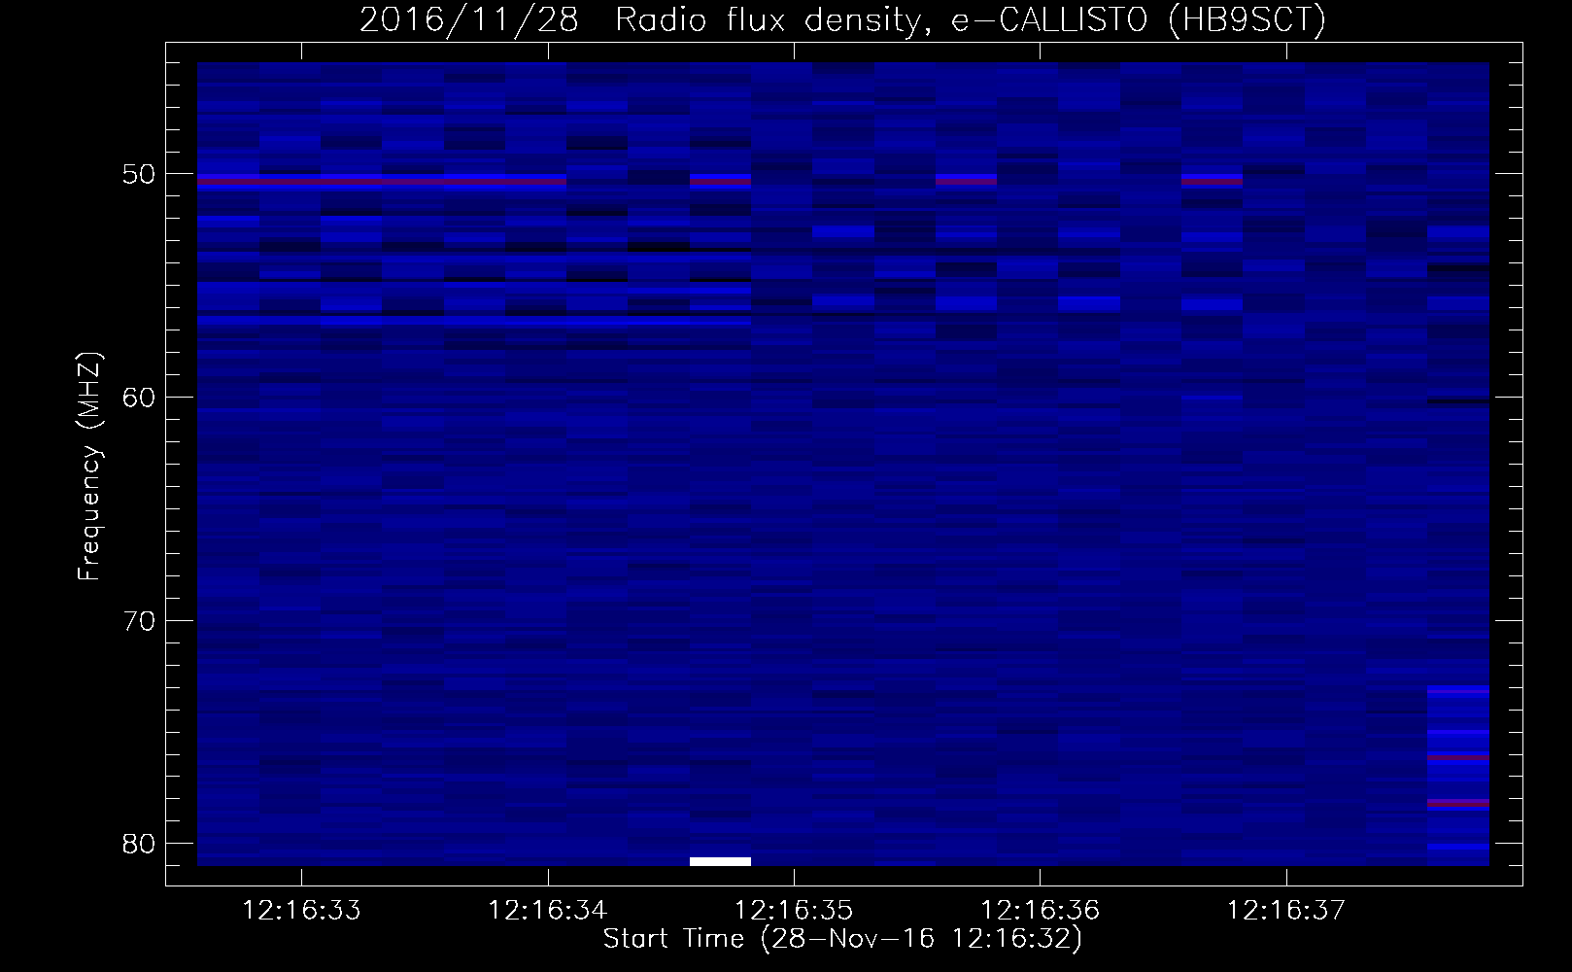Click the 12:16:34 time tick label
Viewport: 1572px width, 972px height.
pyautogui.click(x=547, y=910)
